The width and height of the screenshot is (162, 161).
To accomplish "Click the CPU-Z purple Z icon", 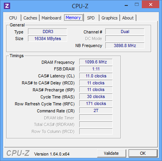I will 7,6.
